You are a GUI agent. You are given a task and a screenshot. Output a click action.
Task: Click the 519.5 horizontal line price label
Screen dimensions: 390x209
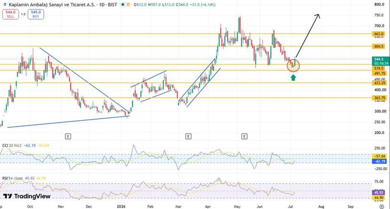(379, 68)
